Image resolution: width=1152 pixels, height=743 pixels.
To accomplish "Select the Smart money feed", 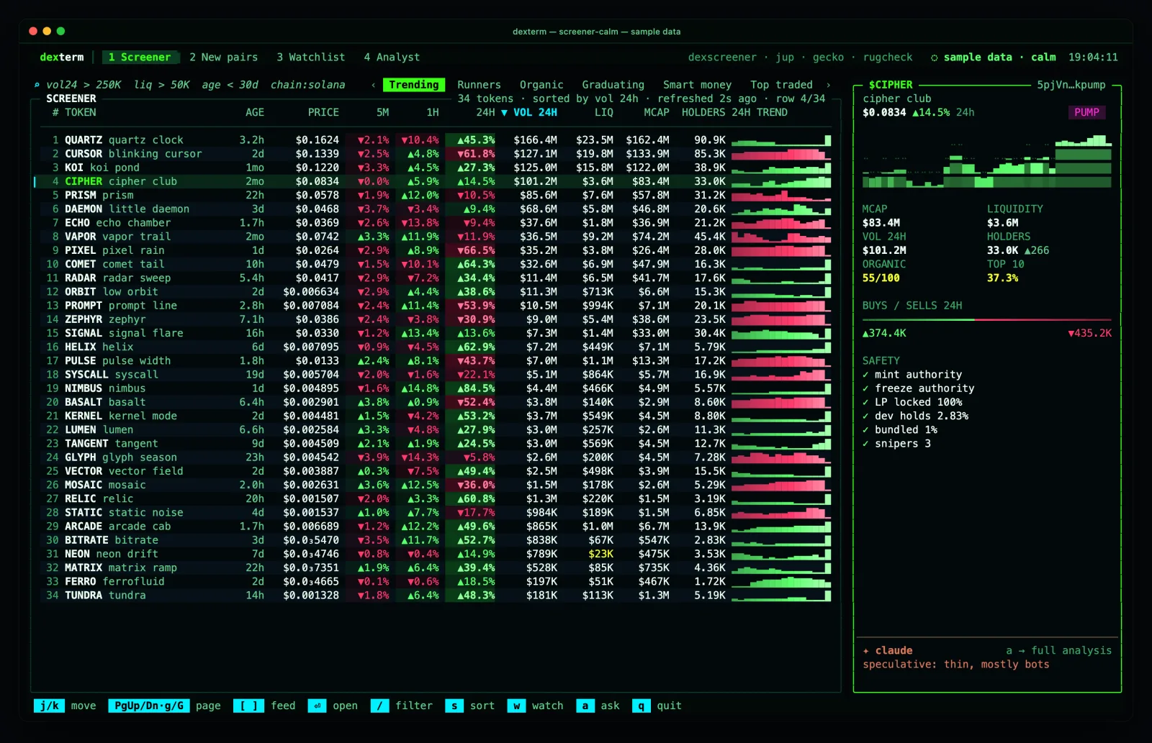I will pyautogui.click(x=697, y=85).
